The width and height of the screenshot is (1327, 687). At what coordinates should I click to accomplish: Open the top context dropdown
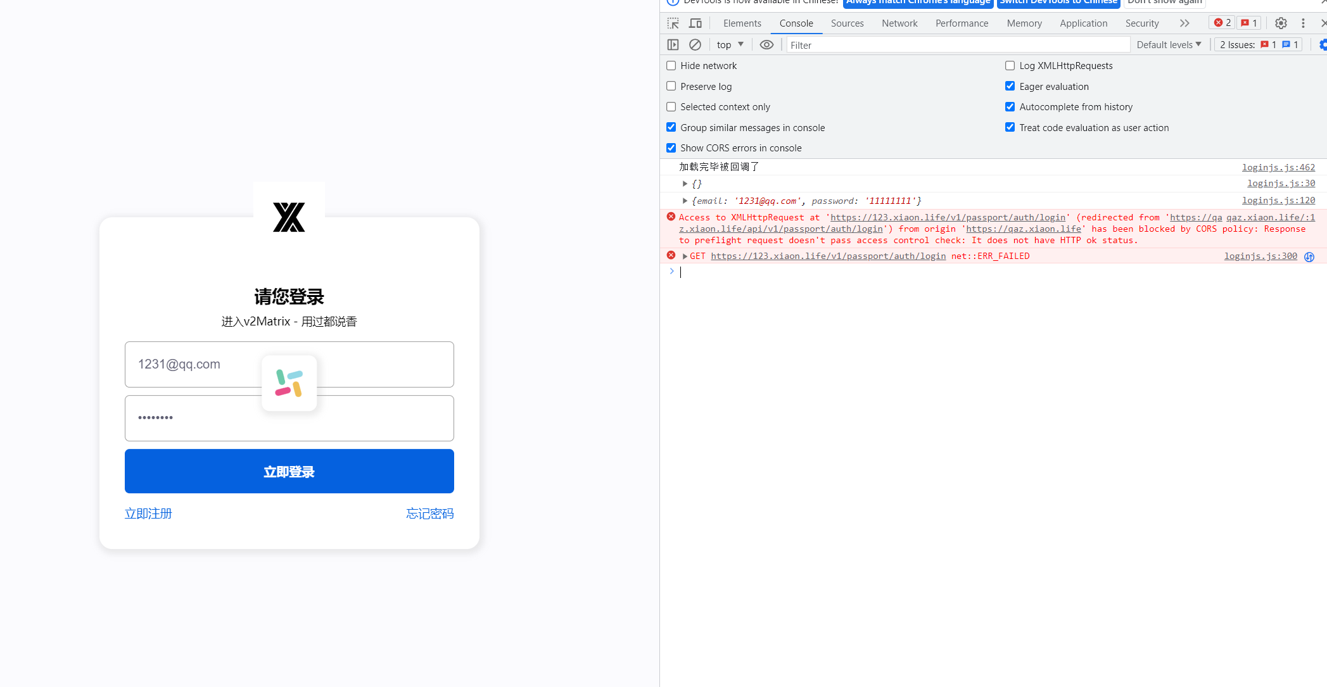coord(730,45)
